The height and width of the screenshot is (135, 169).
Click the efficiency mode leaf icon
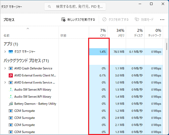pyautogui.click(x=137, y=20)
